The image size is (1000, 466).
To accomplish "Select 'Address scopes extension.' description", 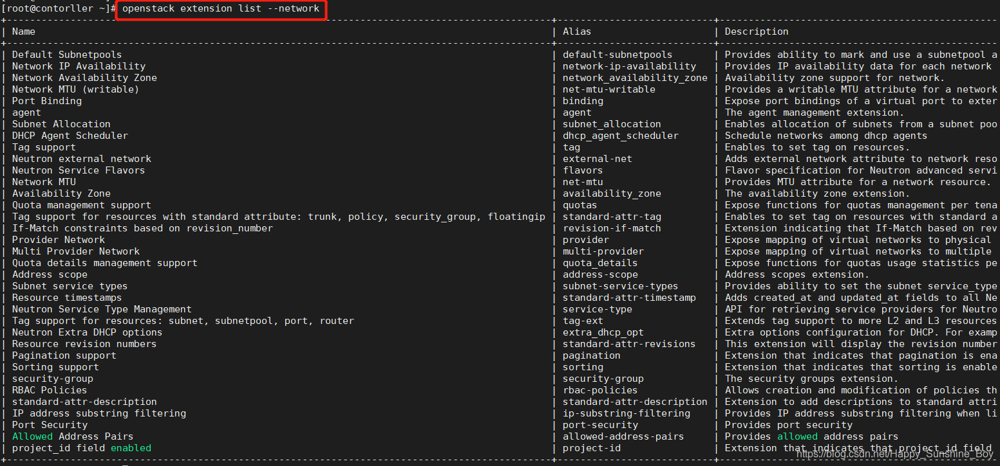I will [x=797, y=274].
